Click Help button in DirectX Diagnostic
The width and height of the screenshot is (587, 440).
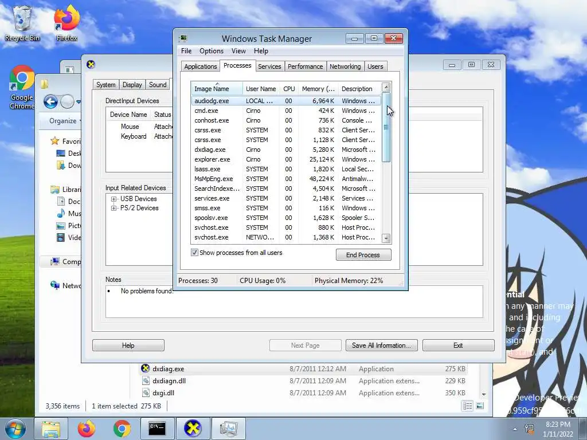(128, 345)
